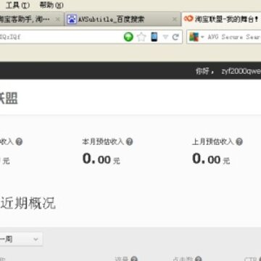This screenshot has height=261, width=261.
Task: Click help icon beside 上月预估收入
Action: coord(239,141)
